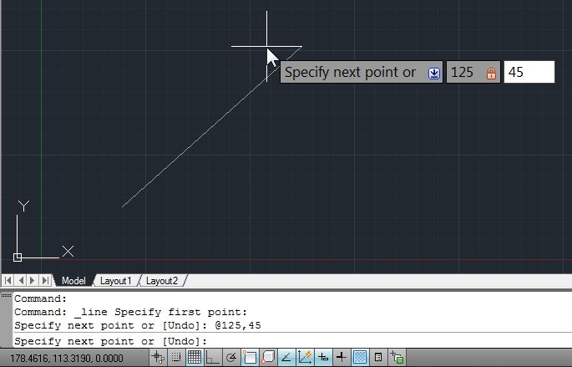Toggle Dynamic UCS icon
Viewport: 572px width, 367px height.
tap(305, 358)
